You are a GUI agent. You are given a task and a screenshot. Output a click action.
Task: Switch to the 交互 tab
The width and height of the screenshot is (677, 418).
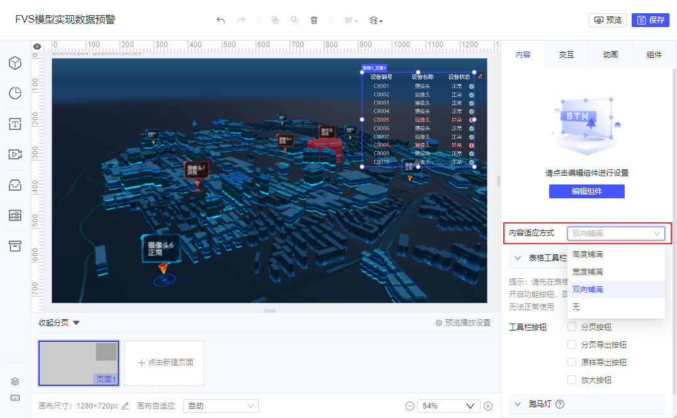click(x=566, y=55)
